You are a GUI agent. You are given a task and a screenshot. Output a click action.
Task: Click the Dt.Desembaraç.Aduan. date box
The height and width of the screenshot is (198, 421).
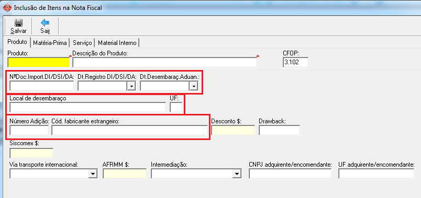point(165,86)
